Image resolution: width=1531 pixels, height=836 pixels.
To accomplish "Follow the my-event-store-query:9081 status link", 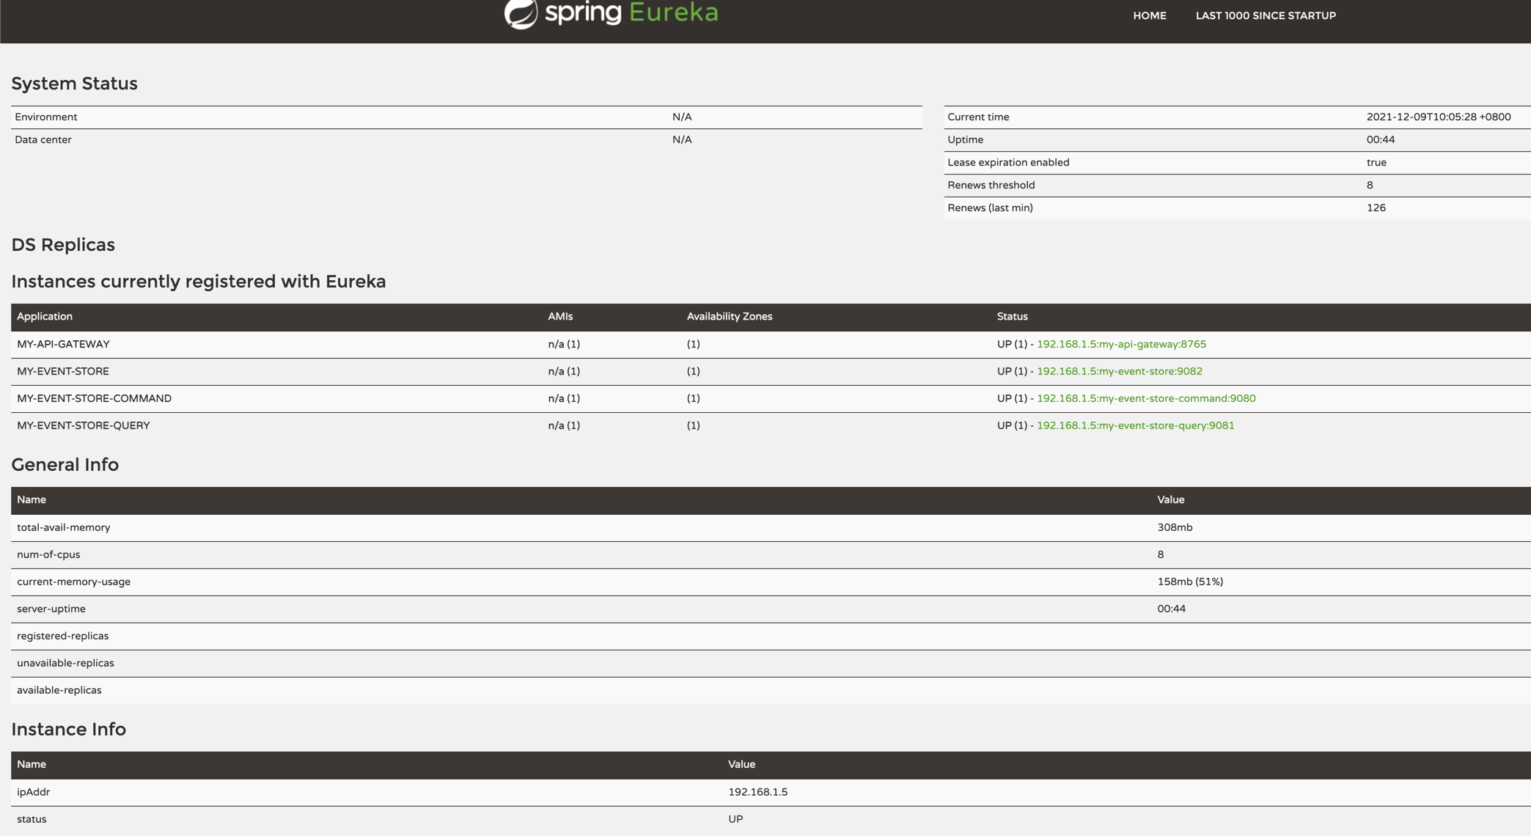I will click(x=1135, y=425).
